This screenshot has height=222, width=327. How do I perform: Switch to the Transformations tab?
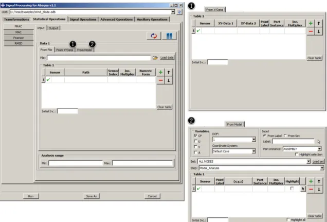16,20
